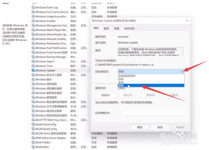Image resolution: width=209 pixels, height=150 pixels.
Task: Click gear icon of Windows Management Instrumentation
Action: 33,25
